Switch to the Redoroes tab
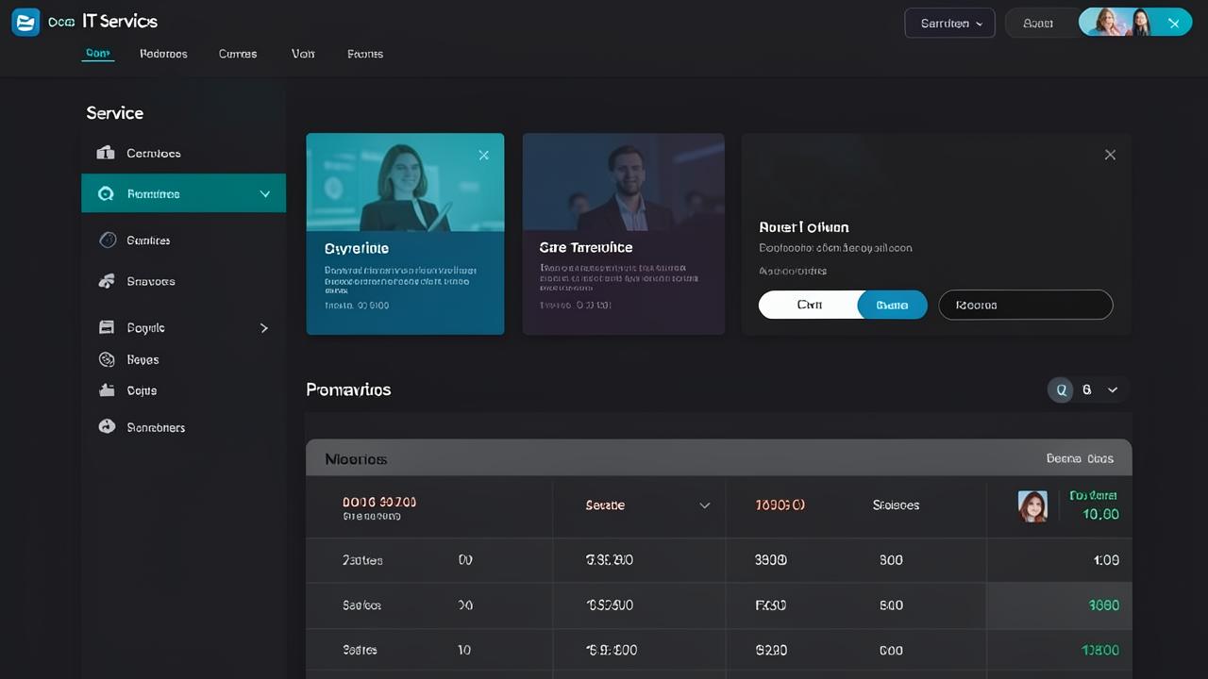Viewport: 1208px width, 679px height. click(163, 54)
